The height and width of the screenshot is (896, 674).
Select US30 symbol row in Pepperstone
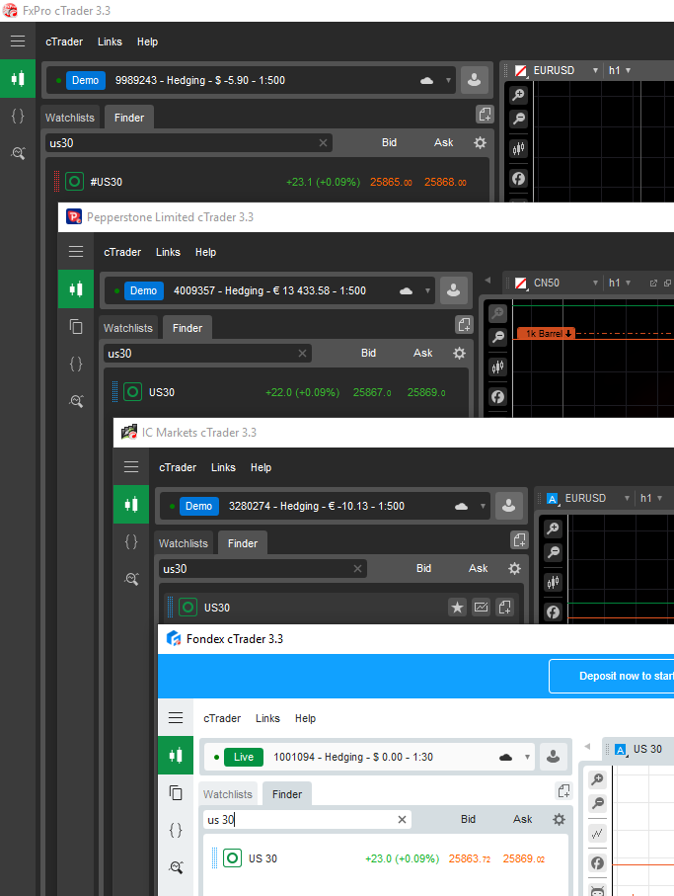(286, 392)
